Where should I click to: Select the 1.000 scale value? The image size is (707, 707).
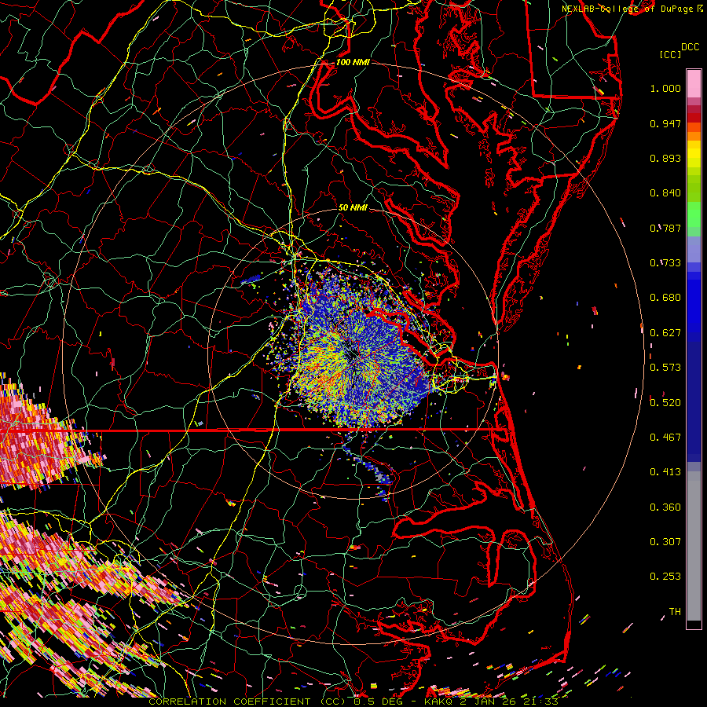[665, 88]
